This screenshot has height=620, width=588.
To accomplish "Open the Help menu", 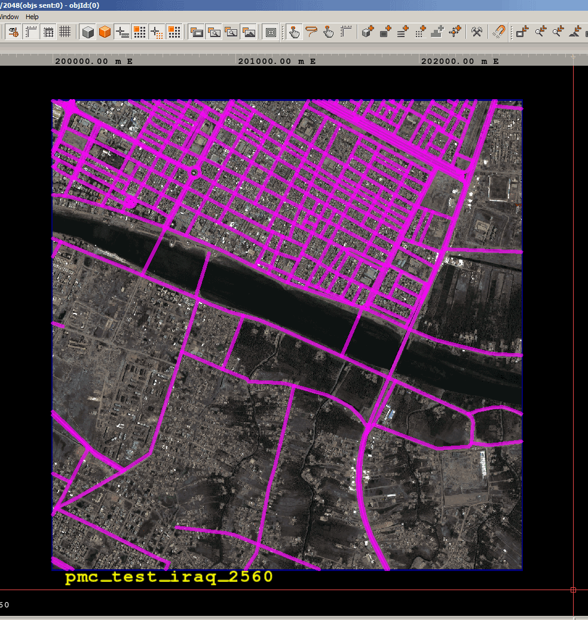I will point(31,17).
